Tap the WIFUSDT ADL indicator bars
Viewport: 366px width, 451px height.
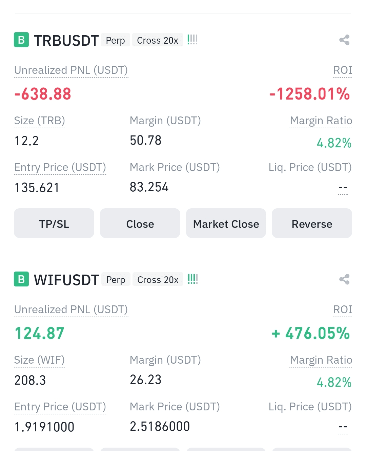click(192, 279)
